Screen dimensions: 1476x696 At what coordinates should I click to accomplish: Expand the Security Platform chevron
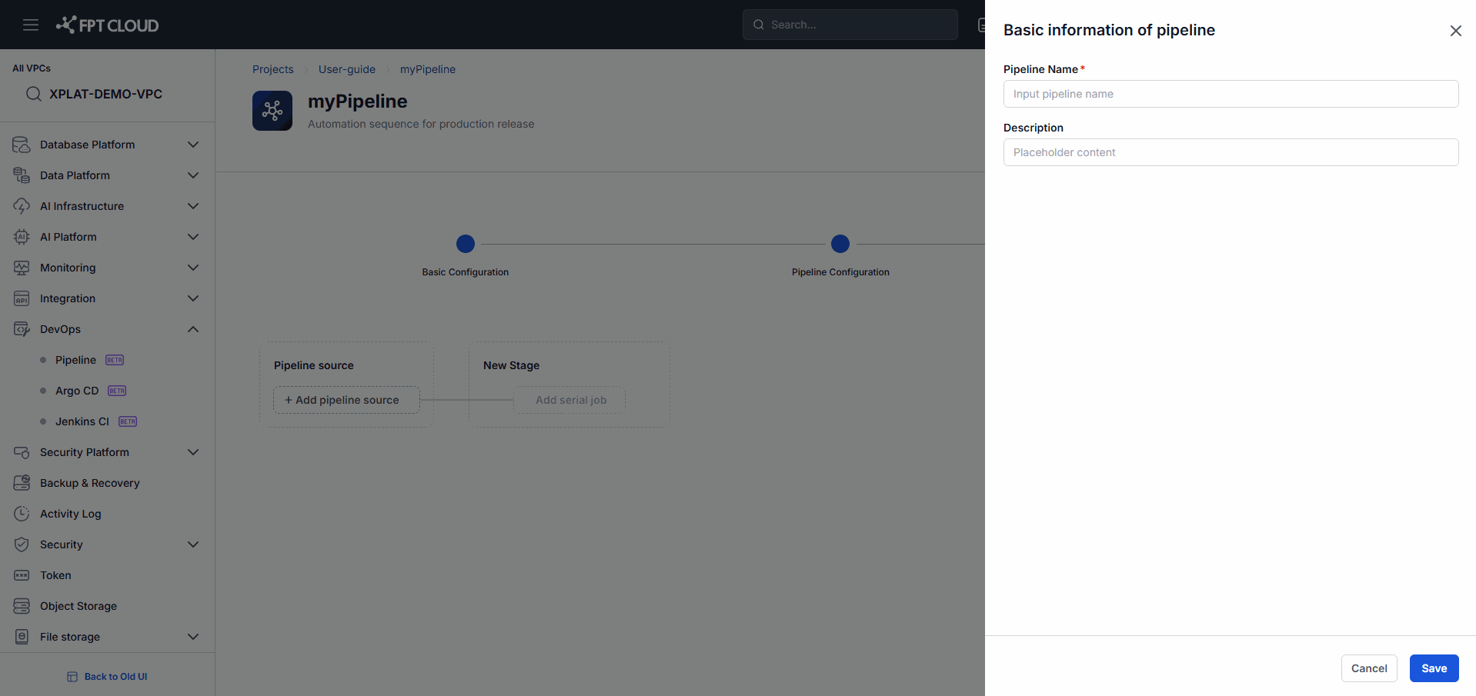tap(193, 452)
